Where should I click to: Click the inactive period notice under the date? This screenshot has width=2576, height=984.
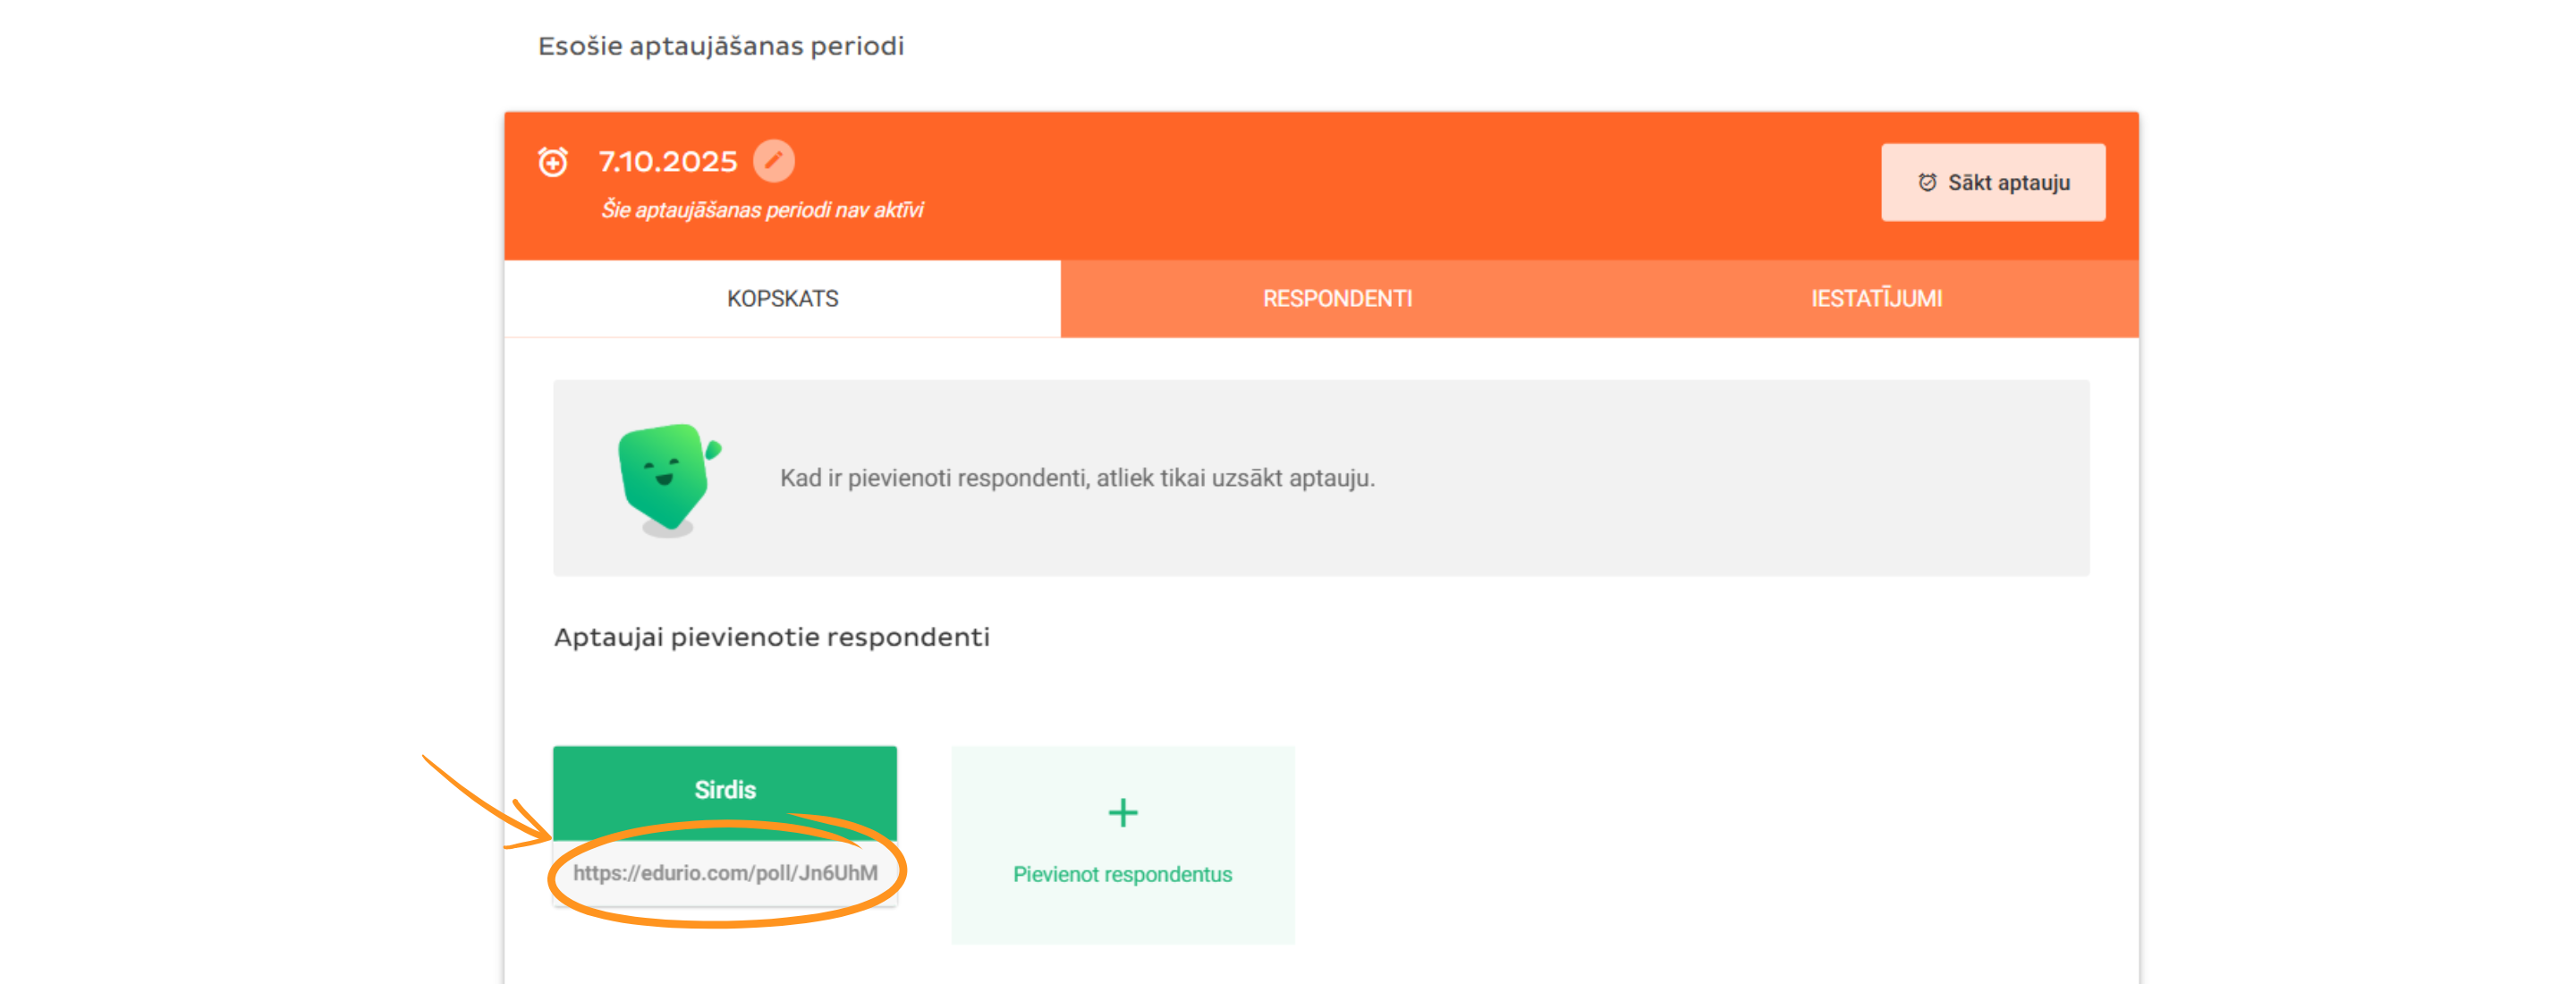coord(761,210)
